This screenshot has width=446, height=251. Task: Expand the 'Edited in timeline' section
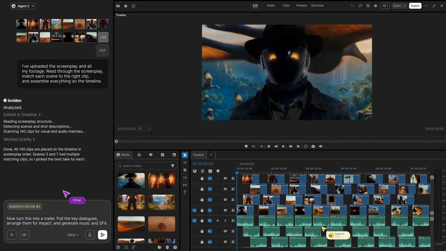(22, 115)
